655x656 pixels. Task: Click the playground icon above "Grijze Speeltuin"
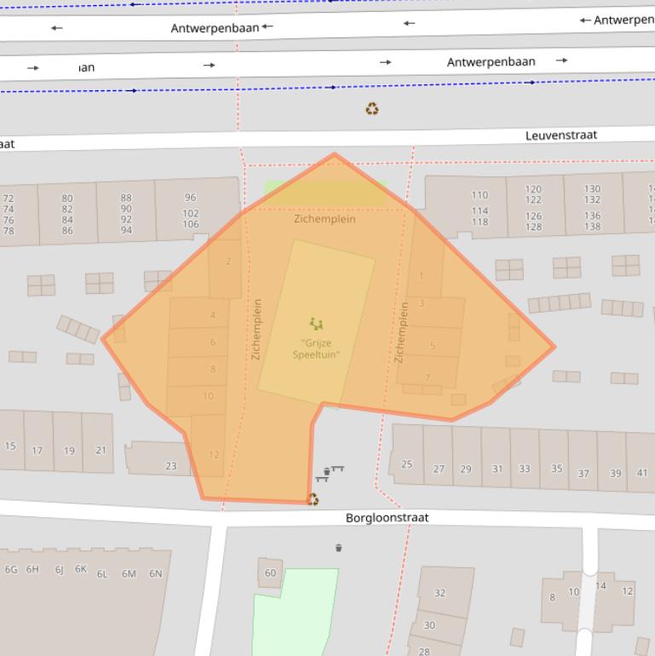(316, 324)
